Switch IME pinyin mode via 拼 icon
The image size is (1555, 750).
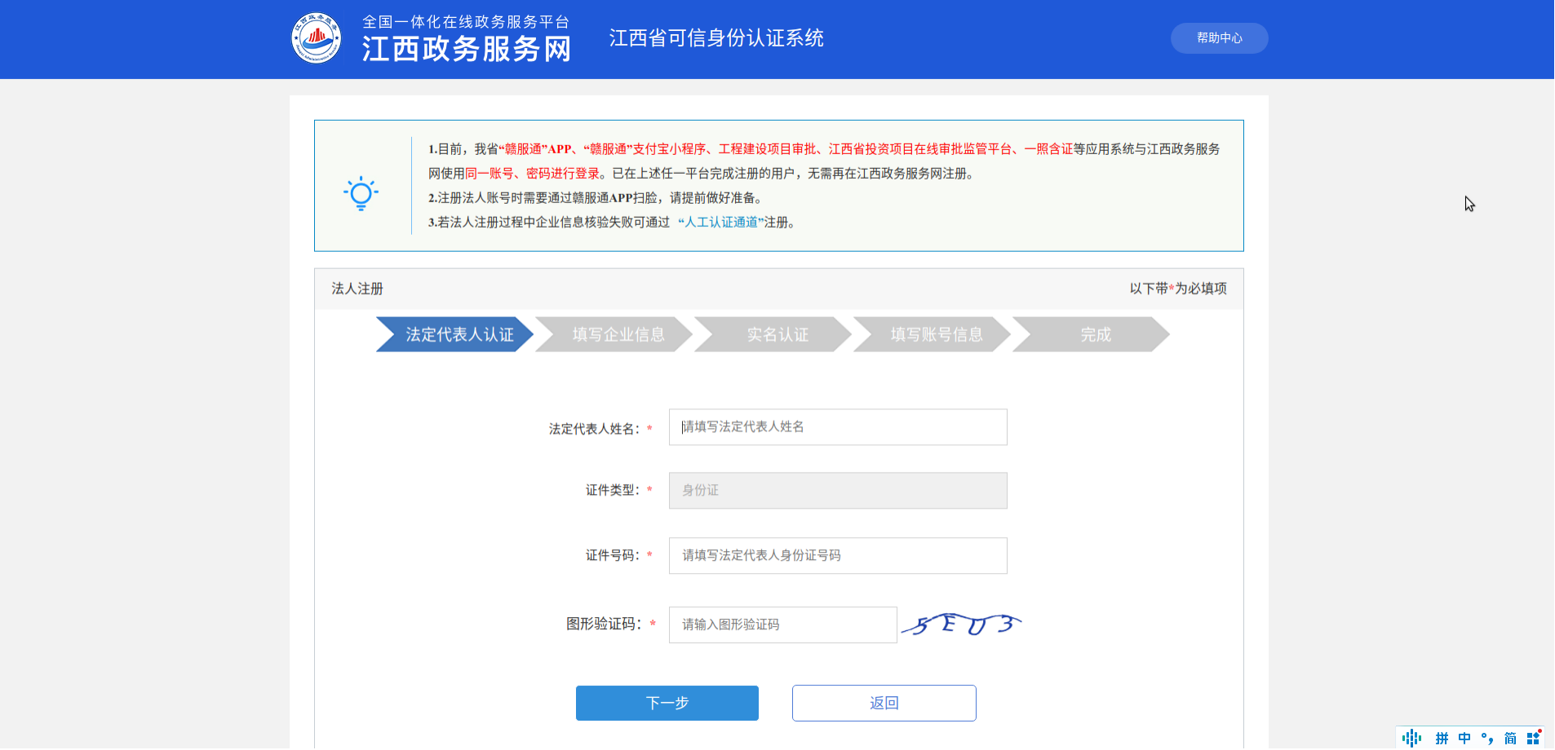coord(1442,738)
